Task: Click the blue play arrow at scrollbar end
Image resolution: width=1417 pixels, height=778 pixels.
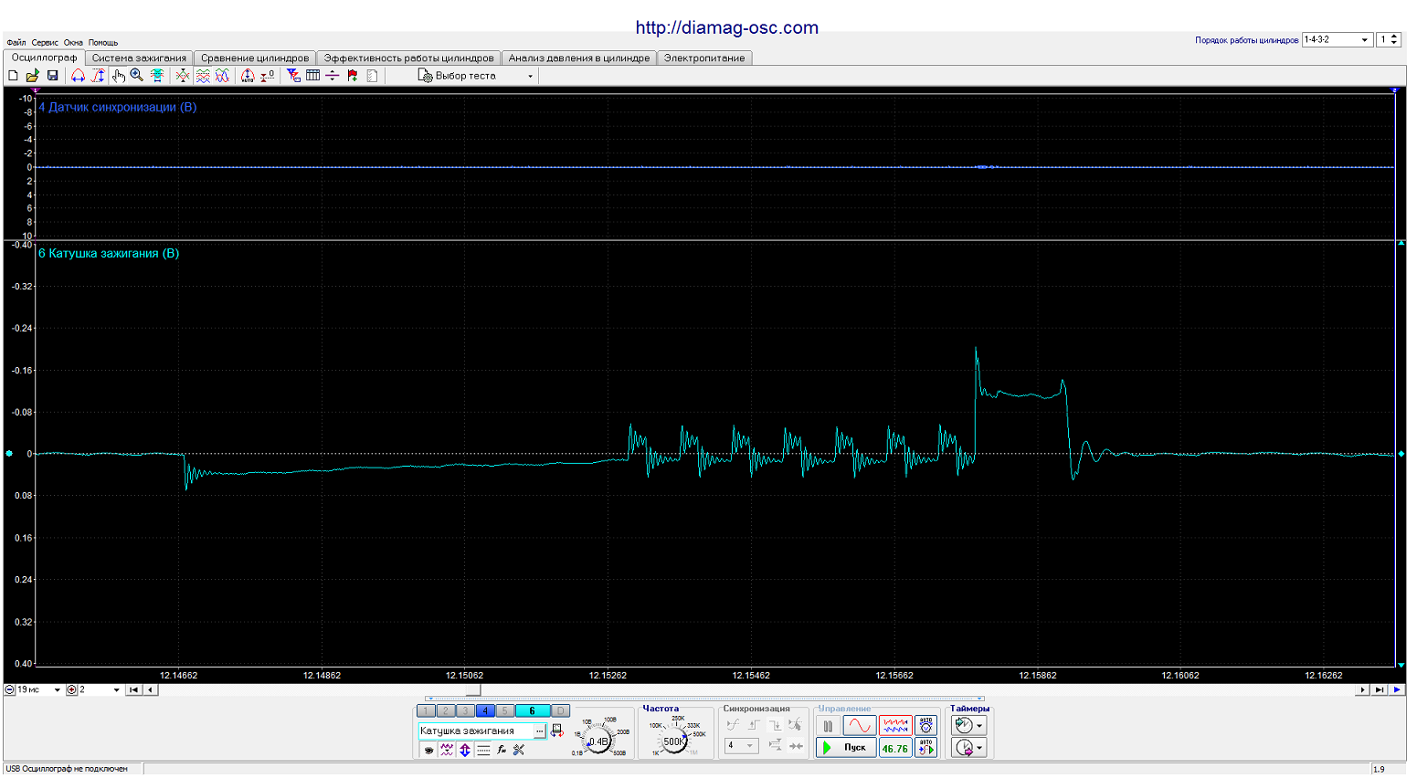Action: pos(1397,690)
